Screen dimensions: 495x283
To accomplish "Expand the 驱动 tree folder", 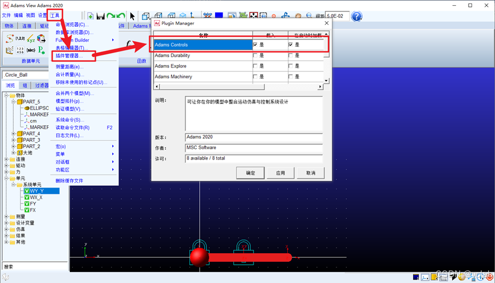I will (x=6, y=165).
